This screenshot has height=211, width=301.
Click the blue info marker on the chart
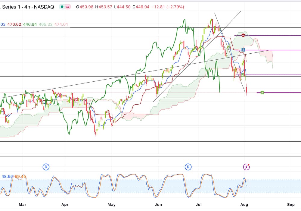(244, 50)
